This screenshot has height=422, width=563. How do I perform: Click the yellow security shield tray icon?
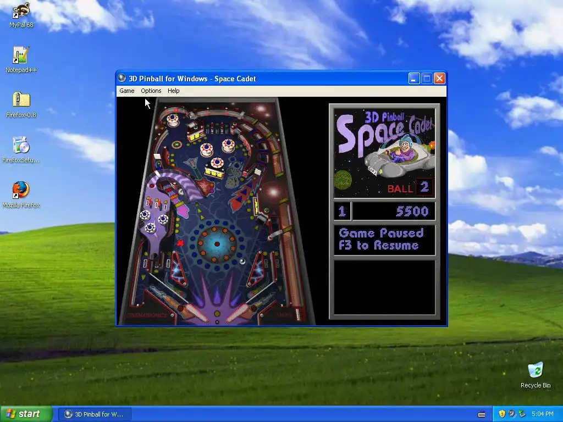(x=501, y=414)
